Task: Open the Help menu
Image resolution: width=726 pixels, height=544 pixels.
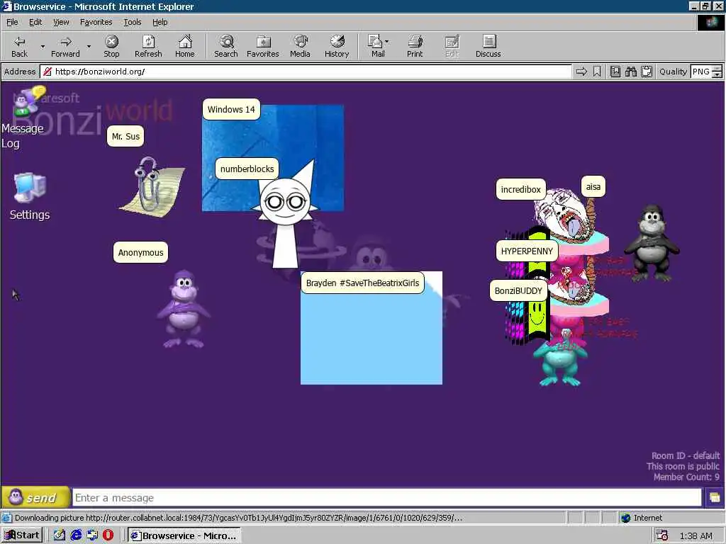Action: click(x=160, y=22)
